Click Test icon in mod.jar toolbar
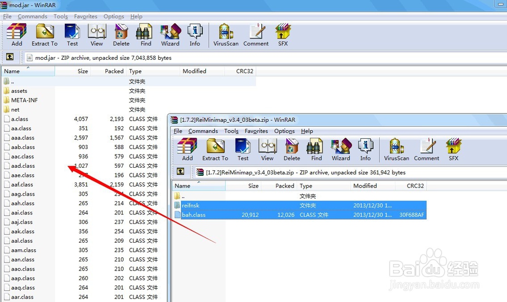The width and height of the screenshot is (507, 302). coord(72,35)
